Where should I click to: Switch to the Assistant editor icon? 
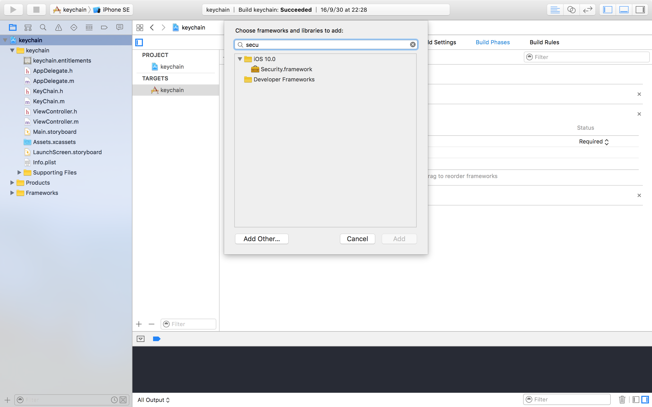click(571, 10)
